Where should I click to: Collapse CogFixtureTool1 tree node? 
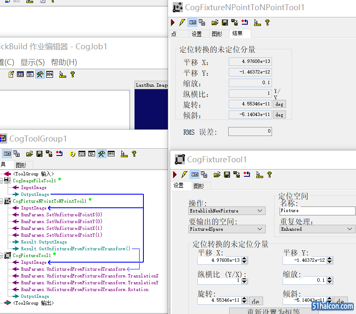1,255
